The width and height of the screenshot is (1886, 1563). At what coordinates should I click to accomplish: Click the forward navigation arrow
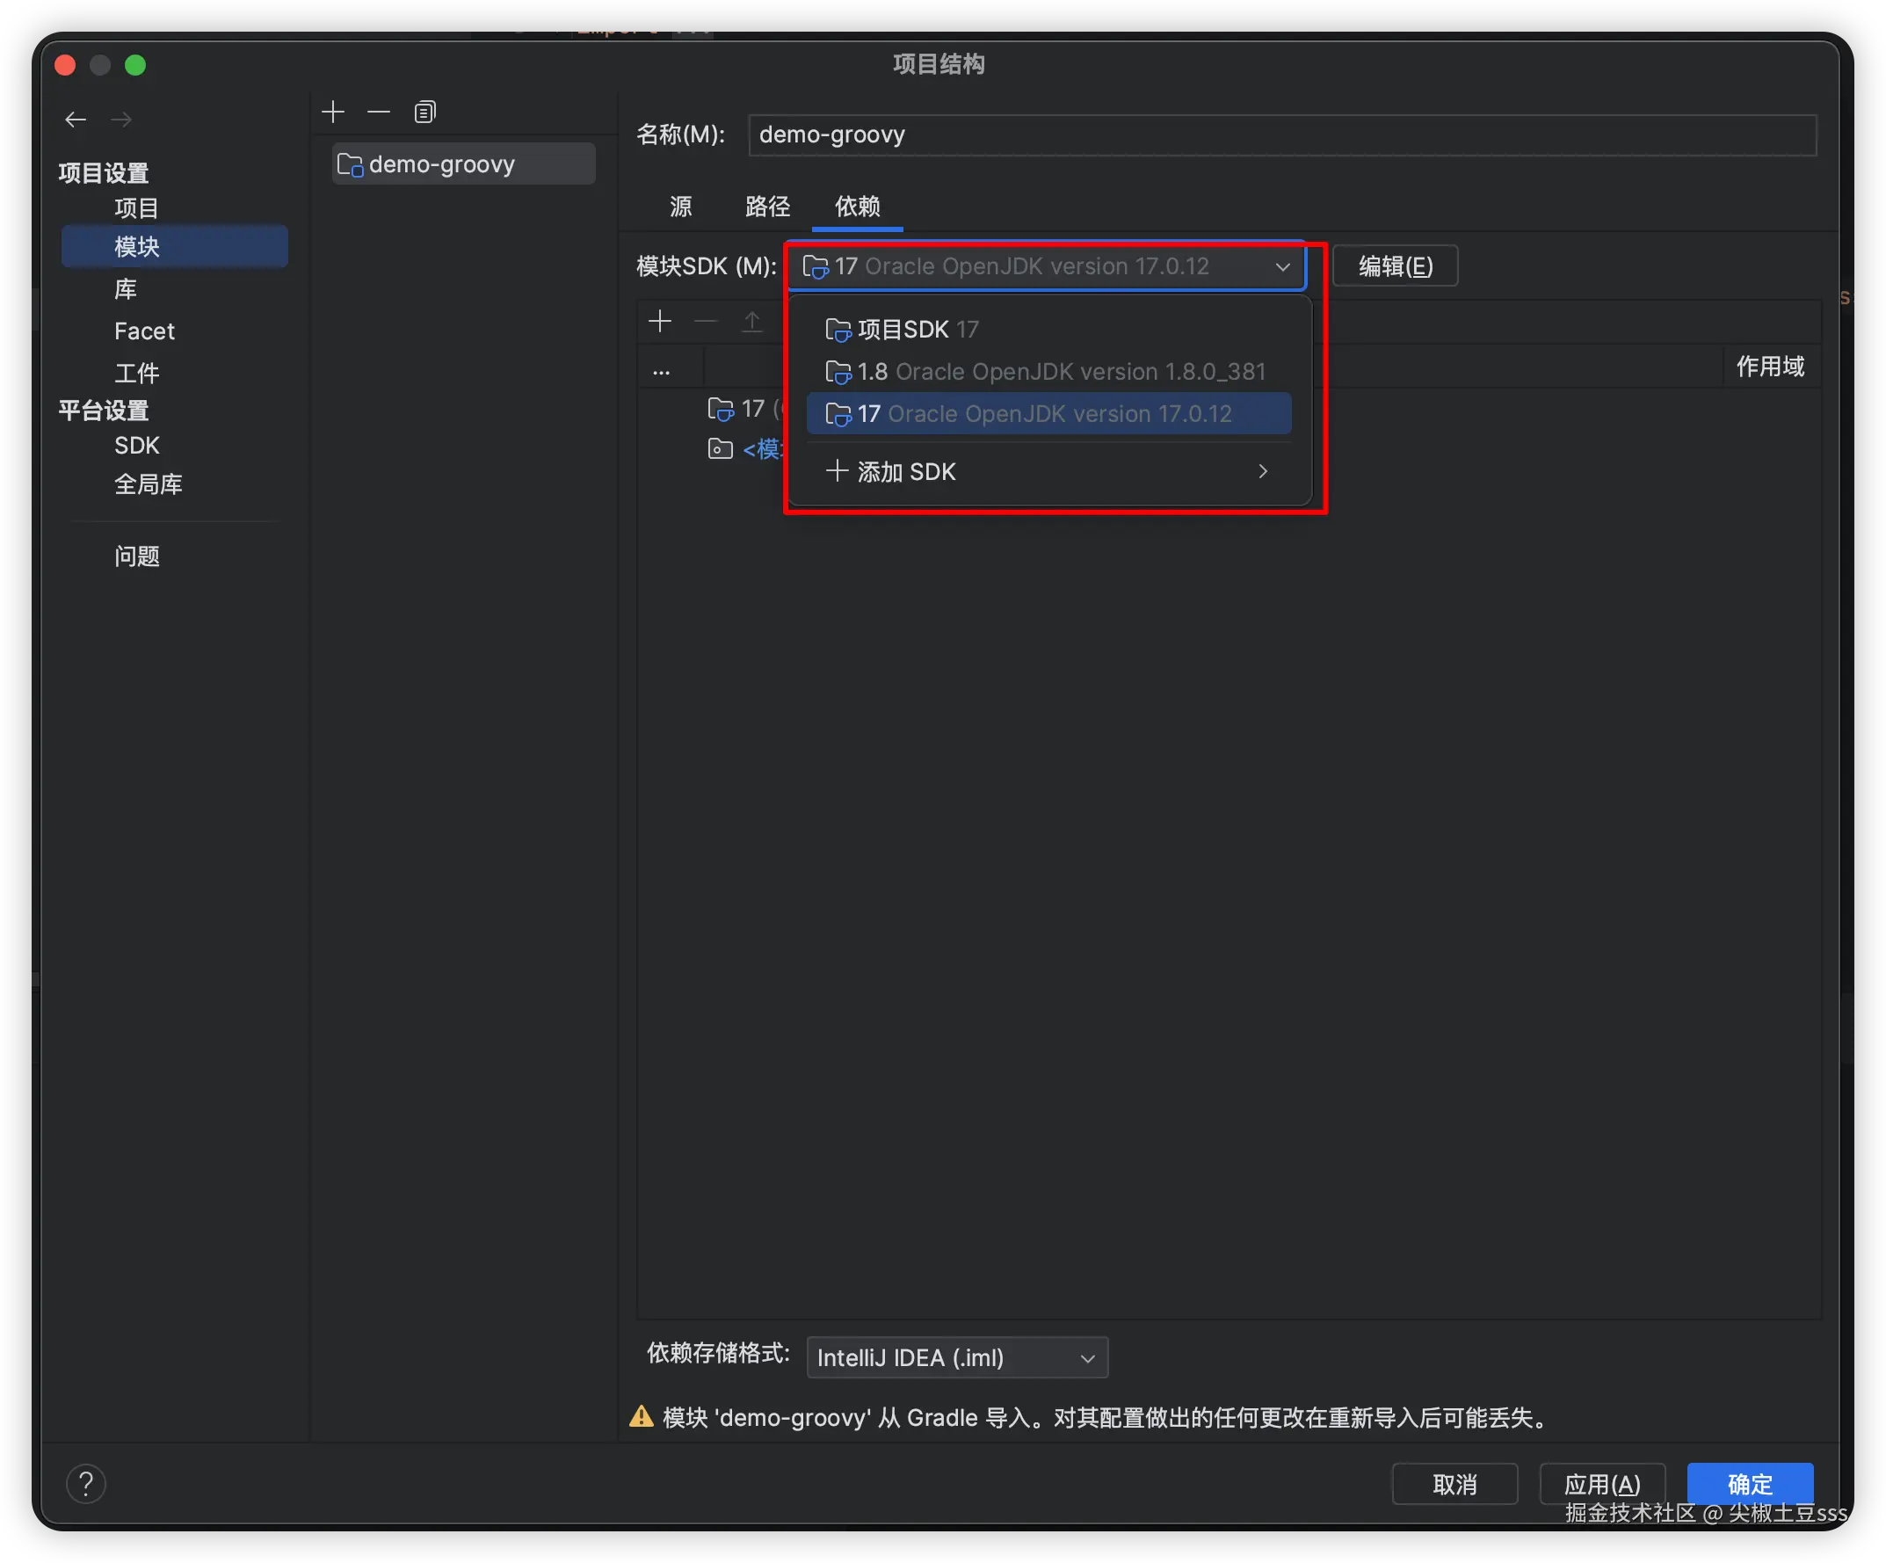pyautogui.click(x=121, y=120)
